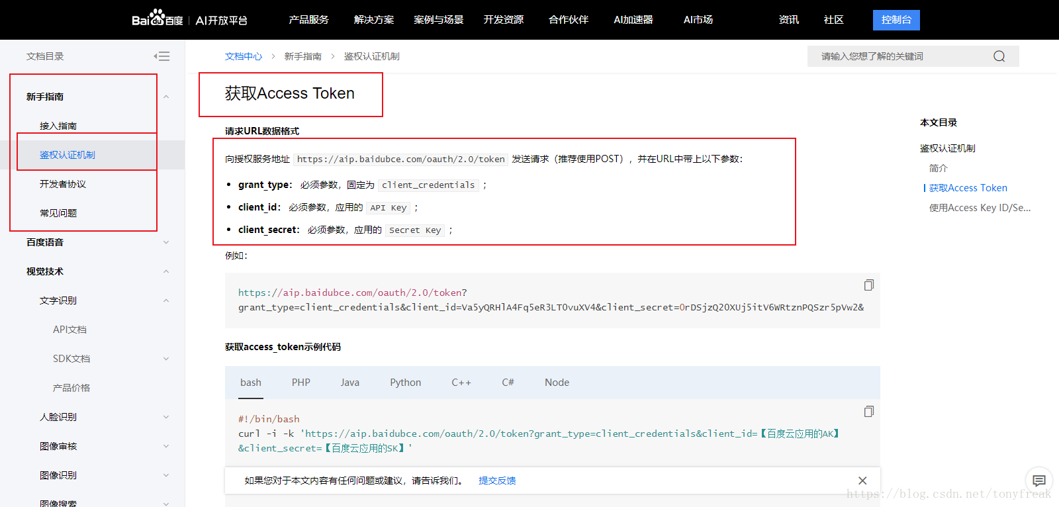This screenshot has width=1059, height=507.
Task: Switch to the C++ code tab
Action: (x=461, y=383)
